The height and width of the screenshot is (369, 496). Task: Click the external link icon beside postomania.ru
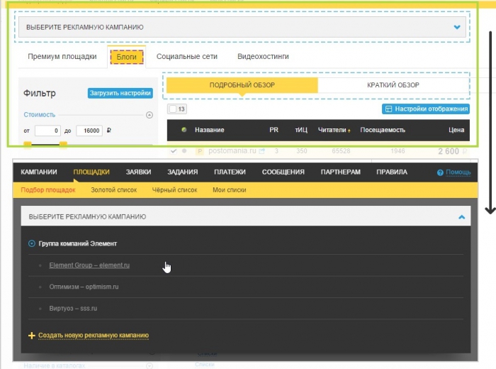[261, 151]
